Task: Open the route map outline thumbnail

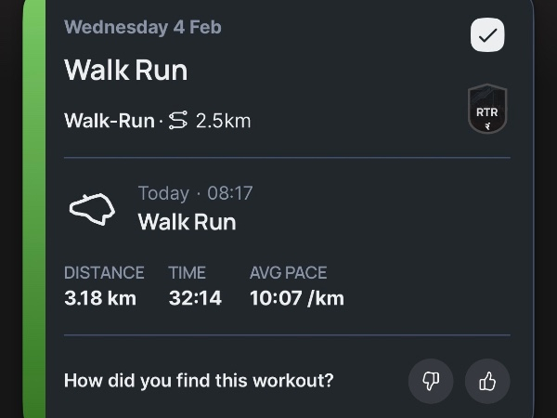Action: click(x=92, y=209)
